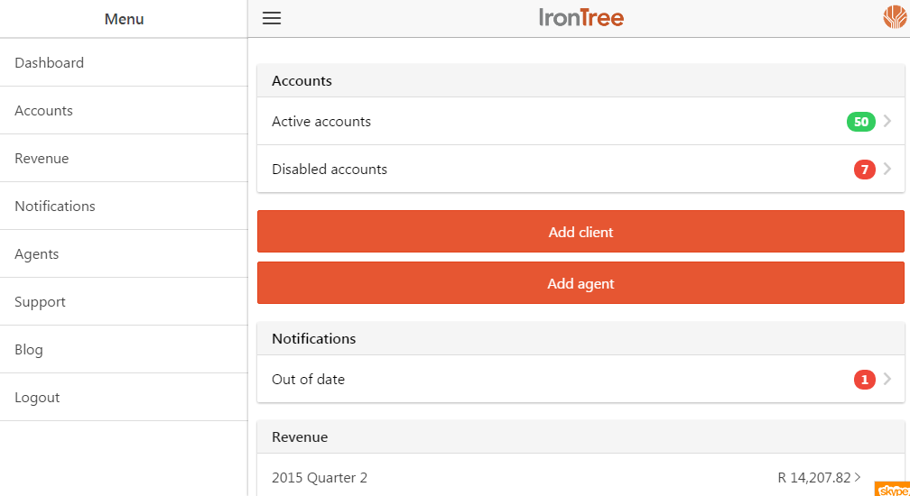The height and width of the screenshot is (496, 910).
Task: Select Agents menu entry
Action: click(37, 254)
